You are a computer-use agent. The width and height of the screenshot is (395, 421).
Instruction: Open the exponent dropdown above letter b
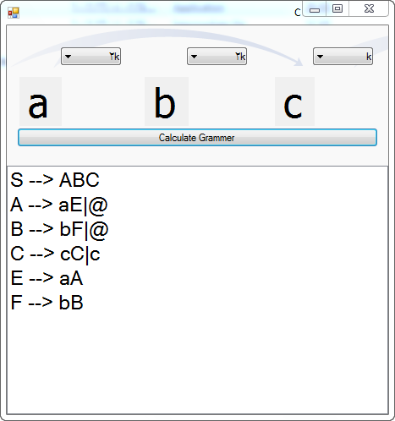tap(217, 57)
